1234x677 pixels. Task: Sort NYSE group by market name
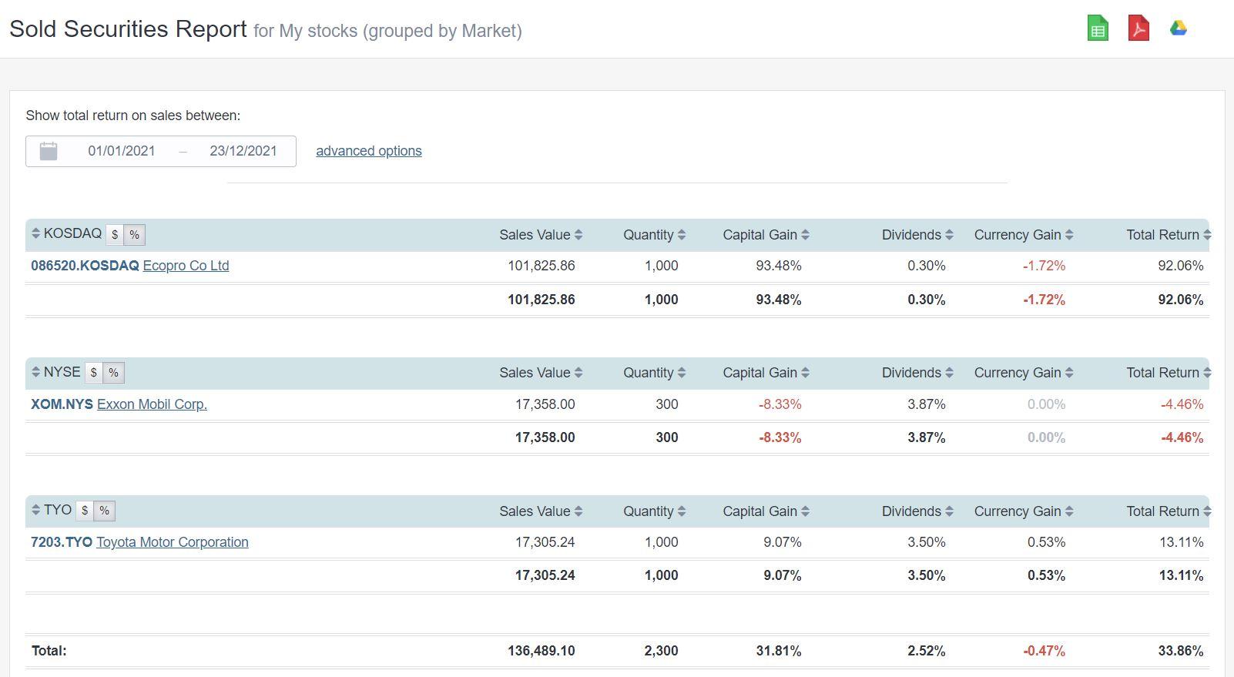(x=35, y=372)
